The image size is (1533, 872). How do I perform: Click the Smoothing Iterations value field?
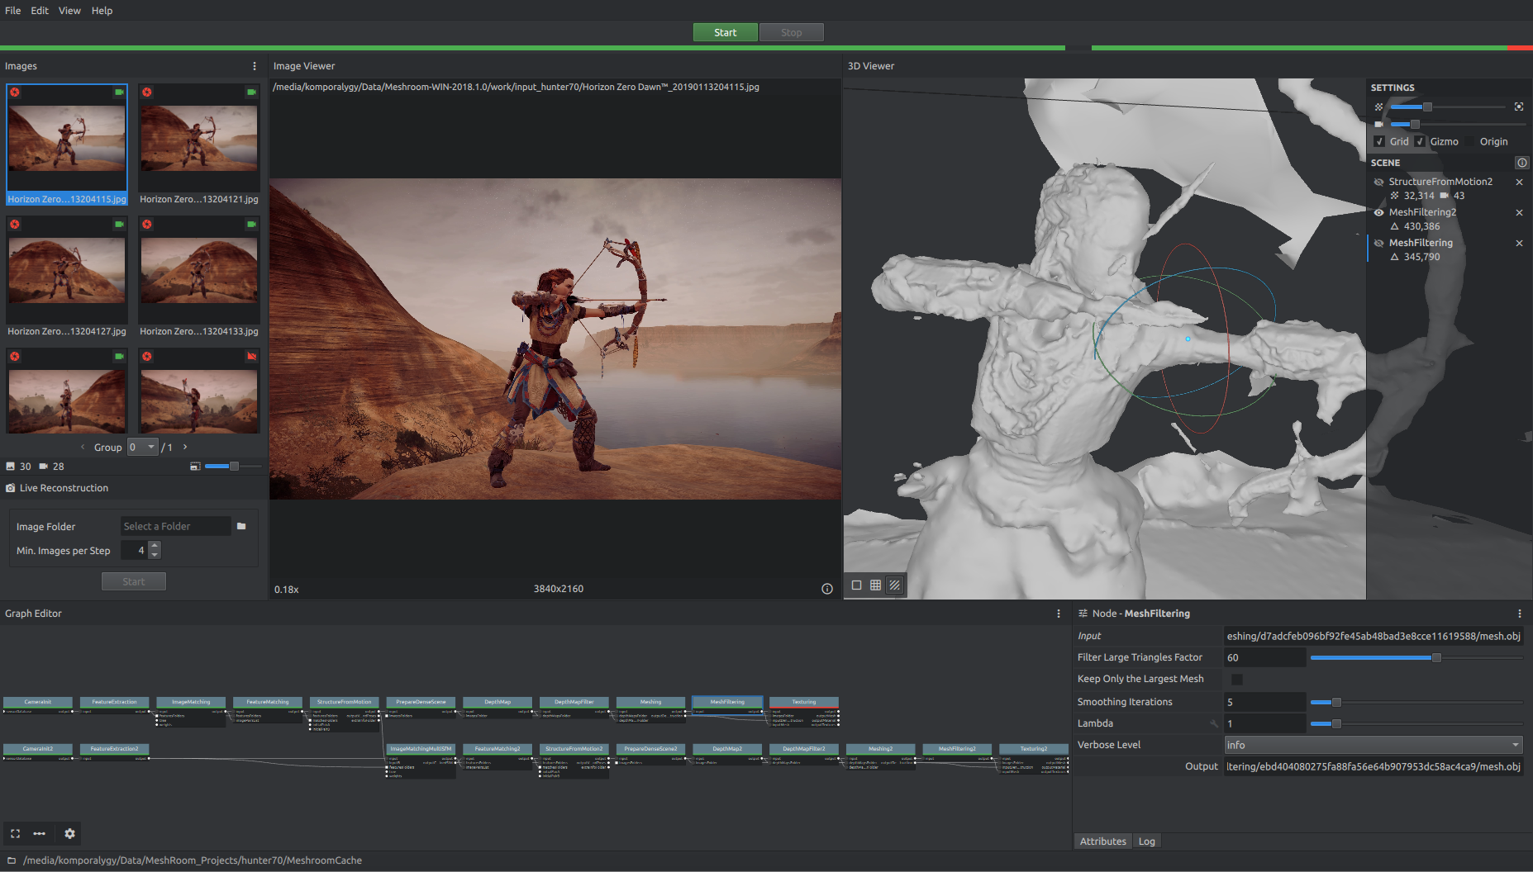point(1264,702)
